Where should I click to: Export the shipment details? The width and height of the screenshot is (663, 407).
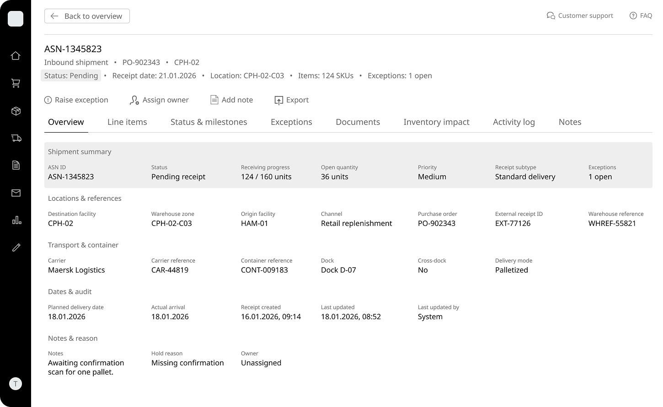click(292, 100)
